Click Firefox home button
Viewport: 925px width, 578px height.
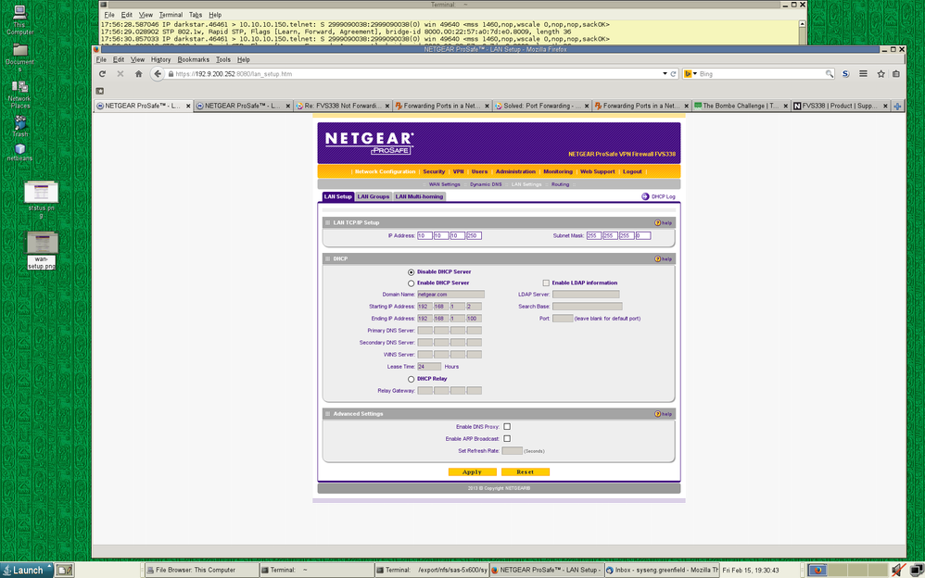click(138, 74)
